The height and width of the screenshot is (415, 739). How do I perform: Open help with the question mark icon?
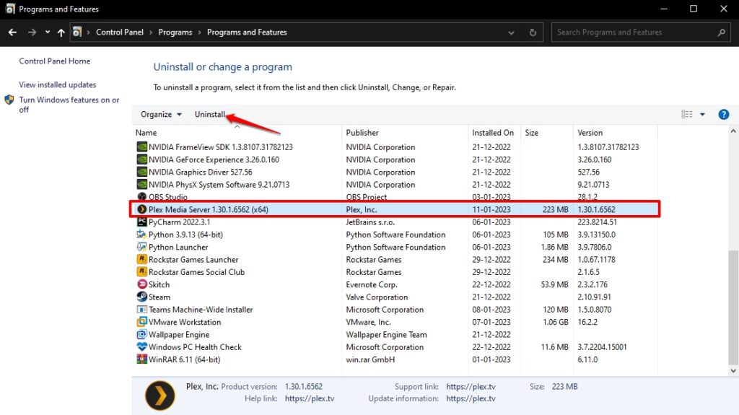[724, 115]
